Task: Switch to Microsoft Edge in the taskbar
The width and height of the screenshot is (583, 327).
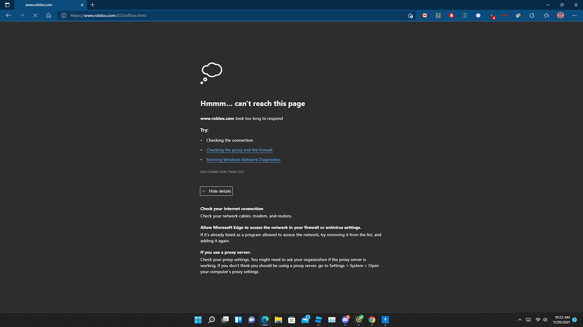Action: (265, 320)
